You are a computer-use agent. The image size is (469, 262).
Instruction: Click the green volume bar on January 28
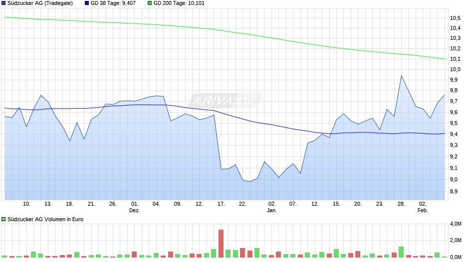(x=401, y=252)
